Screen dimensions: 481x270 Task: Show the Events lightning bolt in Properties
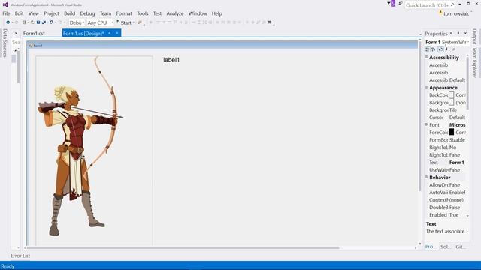[446, 49]
